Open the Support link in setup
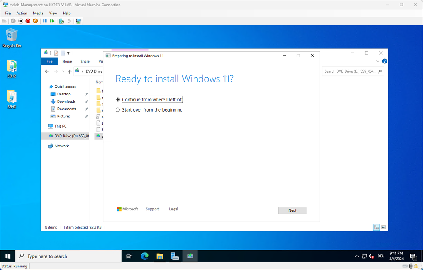423x270 pixels. pos(152,209)
